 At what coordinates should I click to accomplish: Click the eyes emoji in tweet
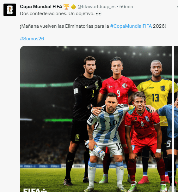(x=99, y=14)
